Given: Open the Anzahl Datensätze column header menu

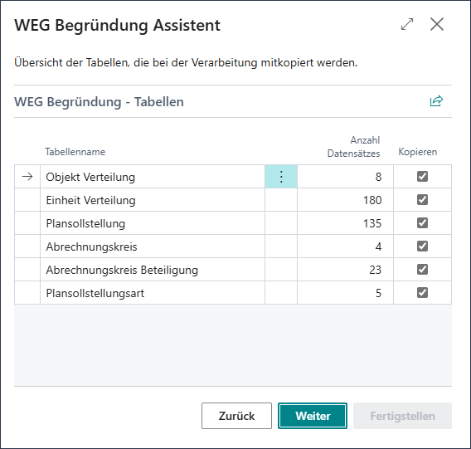Looking at the screenshot, I should (353, 147).
